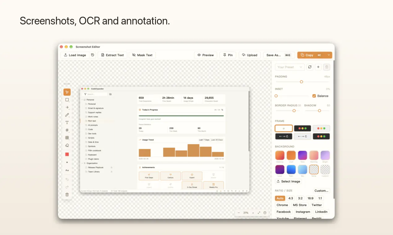Click the Inset slider handle
Viewport: 393px width, 235px height.
[x=276, y=96]
